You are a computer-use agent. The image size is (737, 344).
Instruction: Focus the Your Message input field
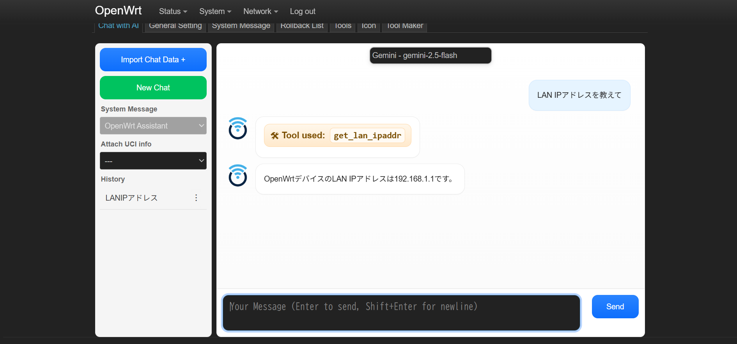click(x=401, y=312)
